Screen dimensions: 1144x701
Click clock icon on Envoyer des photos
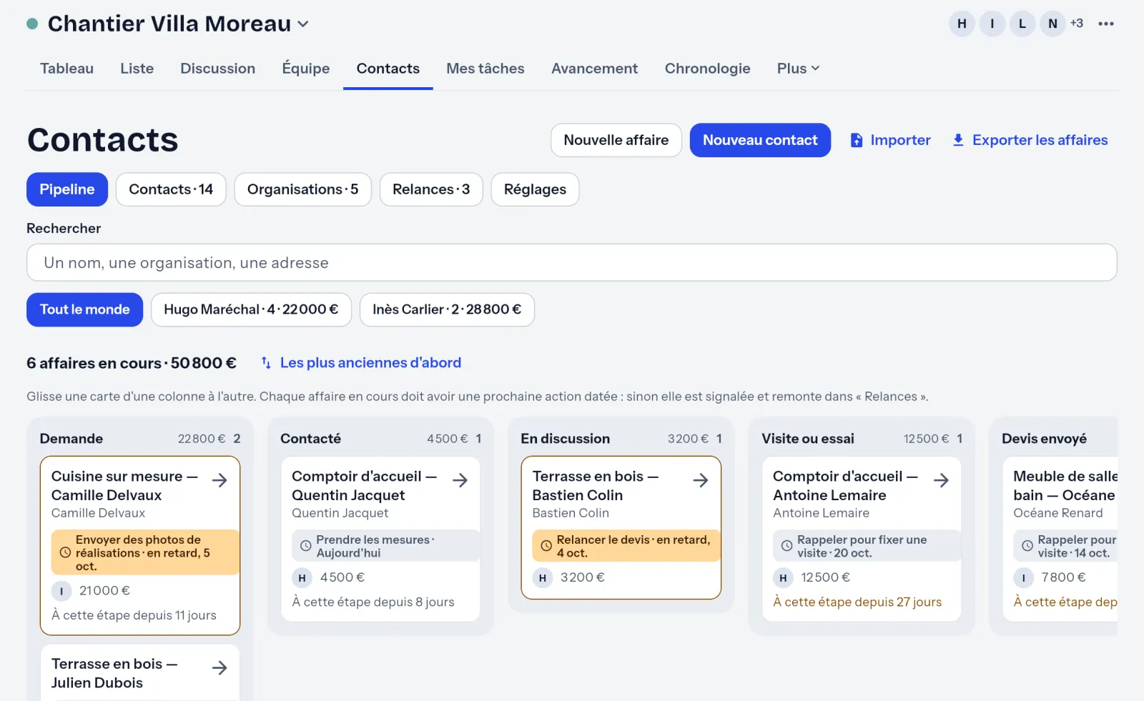[65, 553]
